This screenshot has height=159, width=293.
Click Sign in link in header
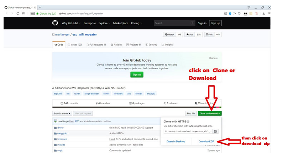202,23
